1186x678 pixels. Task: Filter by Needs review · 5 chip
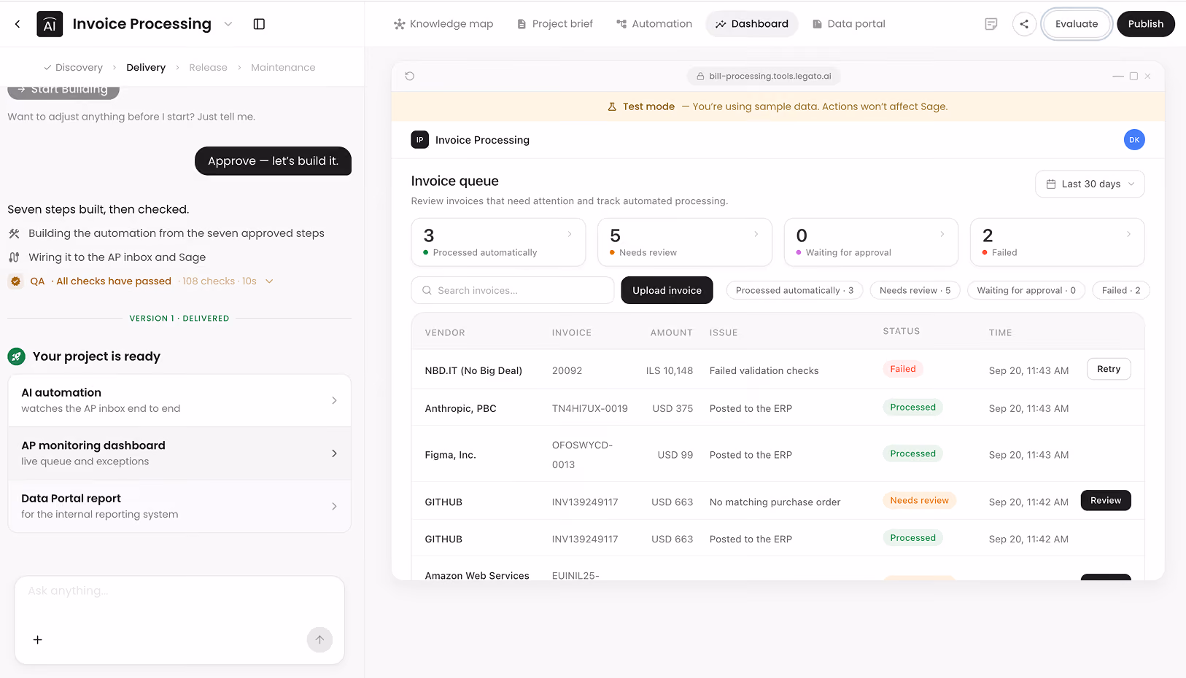(x=915, y=290)
